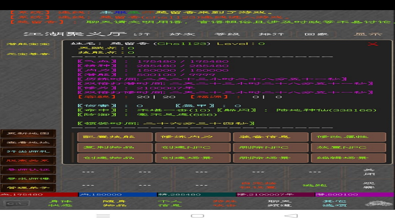The image size is (395, 222).
Task: Select the 回家 tab
Action: pos(316,34)
